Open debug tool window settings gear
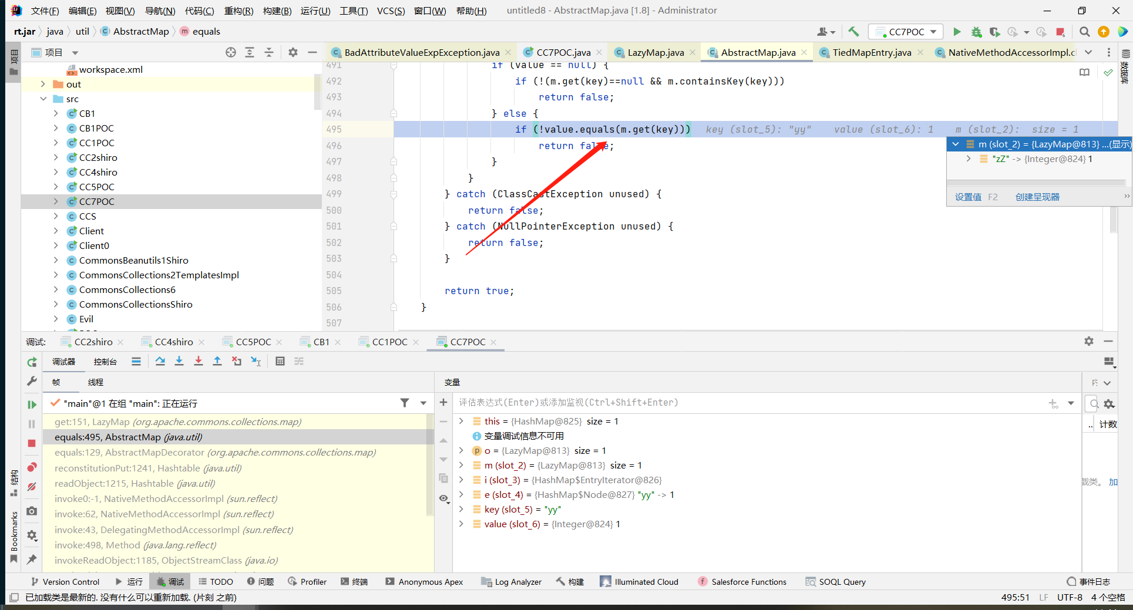The image size is (1133, 610). [1089, 341]
